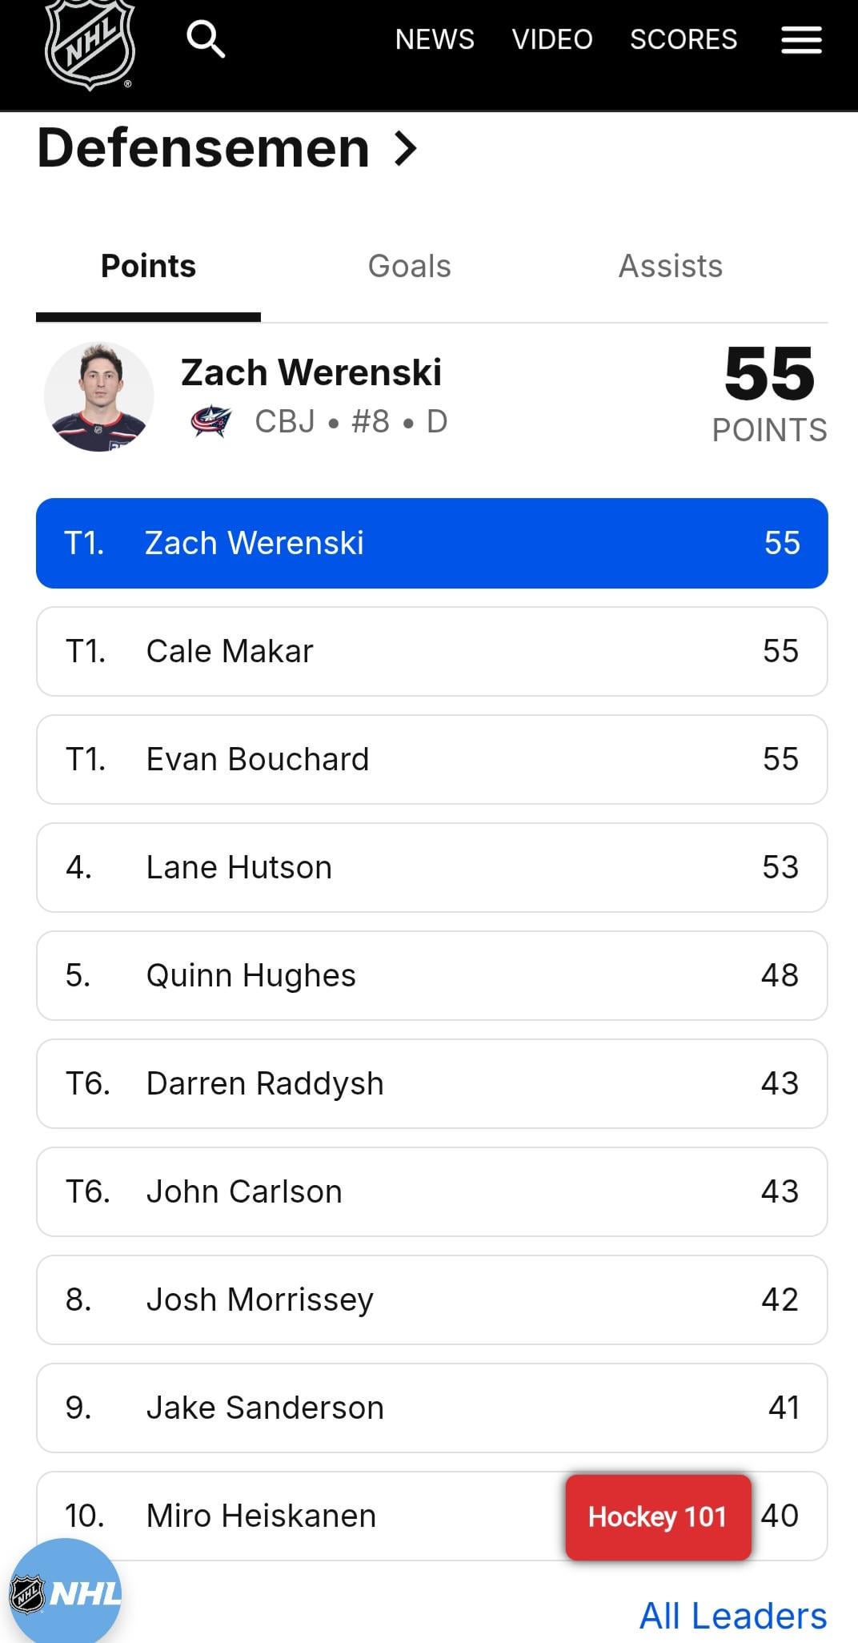
Task: Select the Points tab
Action: [148, 267]
